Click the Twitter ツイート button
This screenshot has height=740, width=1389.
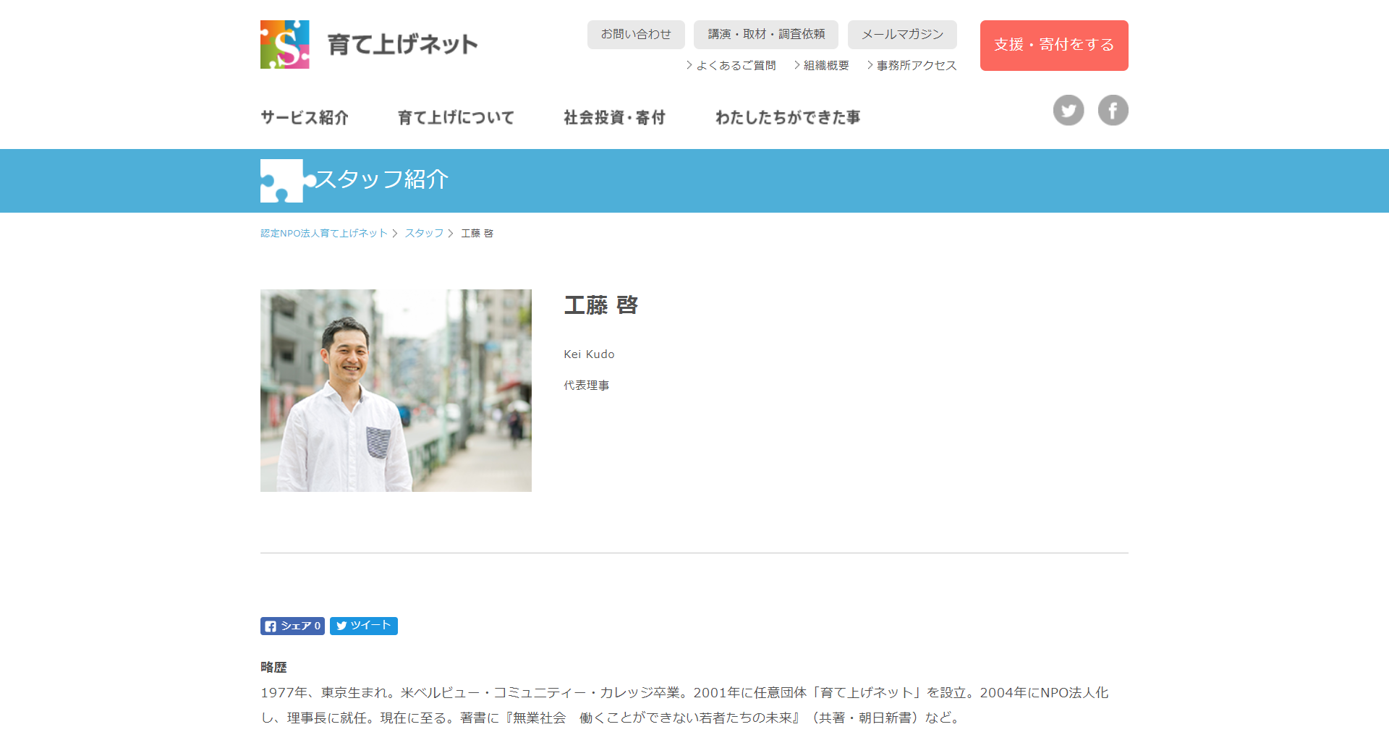[x=363, y=626]
